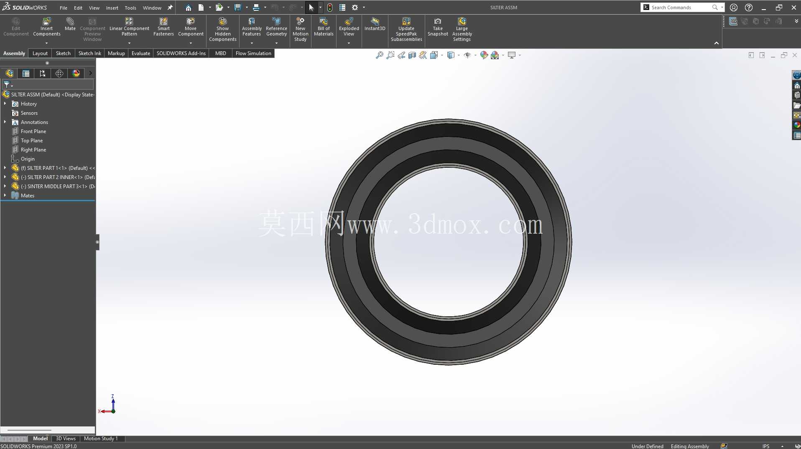
Task: Open the Tools menu
Action: tap(130, 8)
